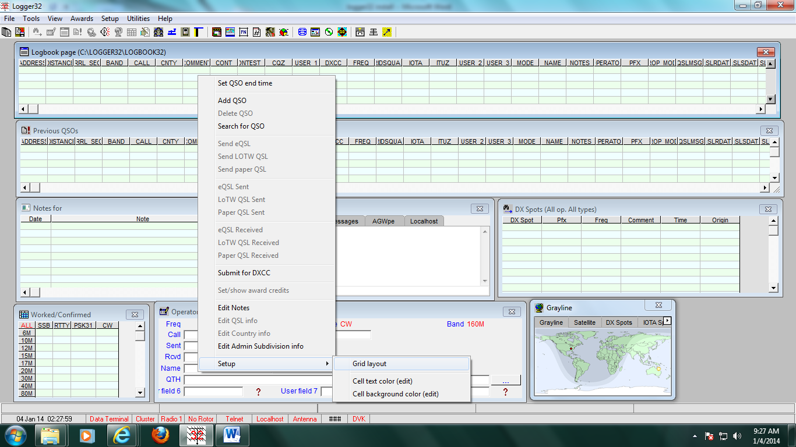
Task: Click the CALL column header in Logbook page
Action: tap(142, 63)
